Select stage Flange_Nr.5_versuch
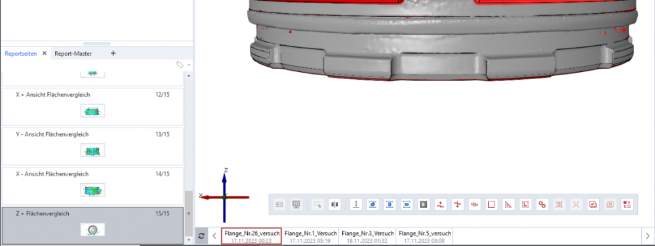The width and height of the screenshot is (655, 246). (424, 236)
